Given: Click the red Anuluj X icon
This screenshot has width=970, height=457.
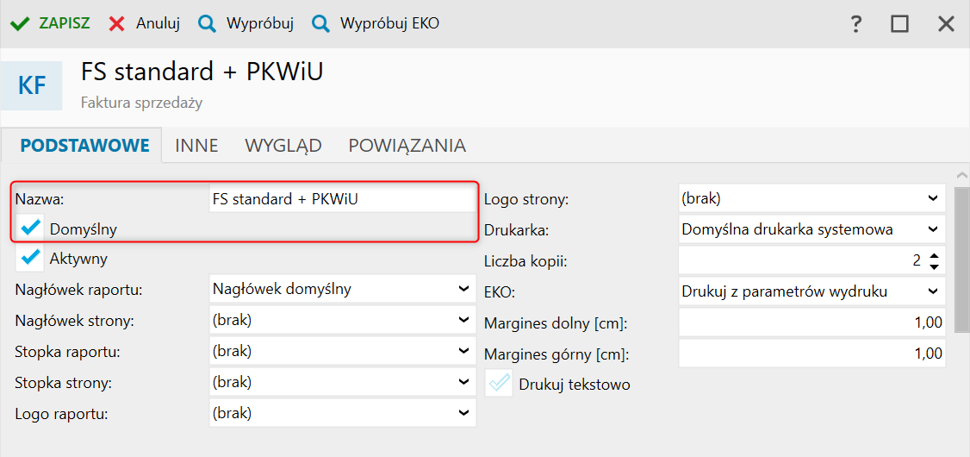Looking at the screenshot, I should point(117,24).
